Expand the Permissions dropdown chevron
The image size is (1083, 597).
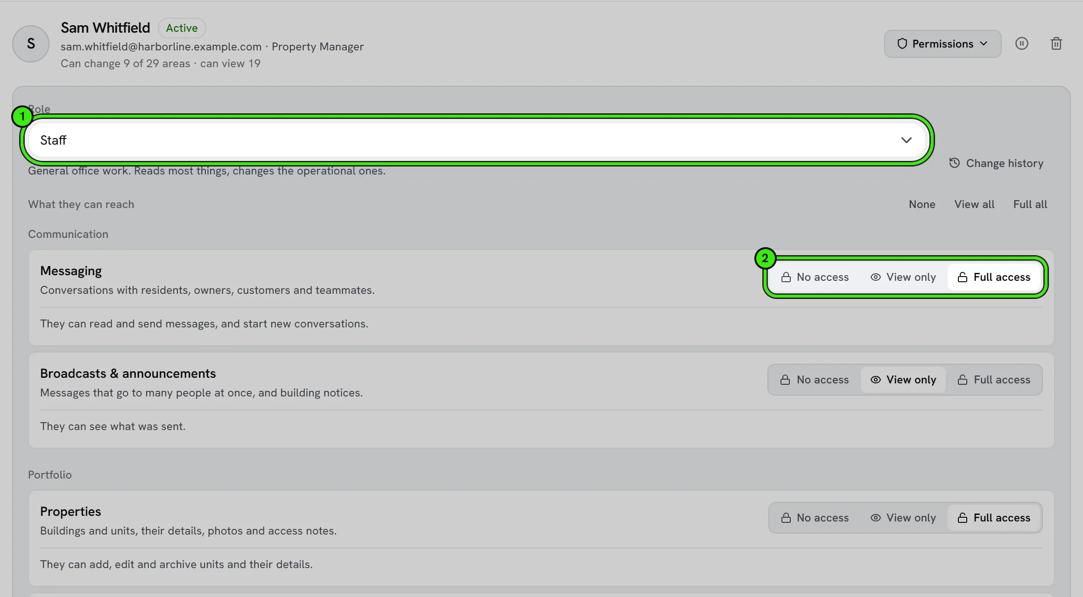[x=984, y=43]
